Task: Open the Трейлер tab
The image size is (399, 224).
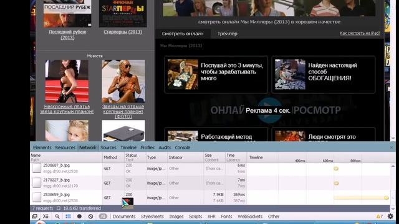Action: [x=227, y=34]
